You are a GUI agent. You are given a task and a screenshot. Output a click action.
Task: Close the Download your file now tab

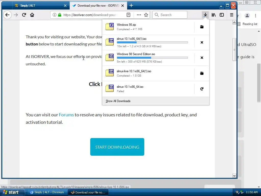[x=123, y=6]
